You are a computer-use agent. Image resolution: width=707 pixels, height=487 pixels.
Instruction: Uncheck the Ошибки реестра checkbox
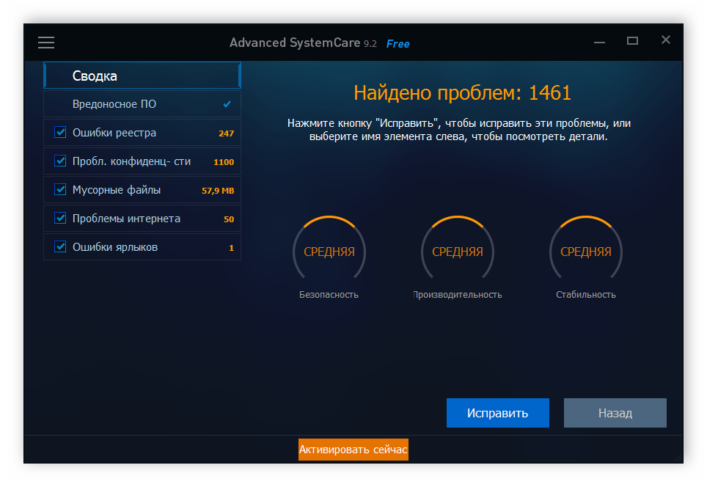point(59,132)
